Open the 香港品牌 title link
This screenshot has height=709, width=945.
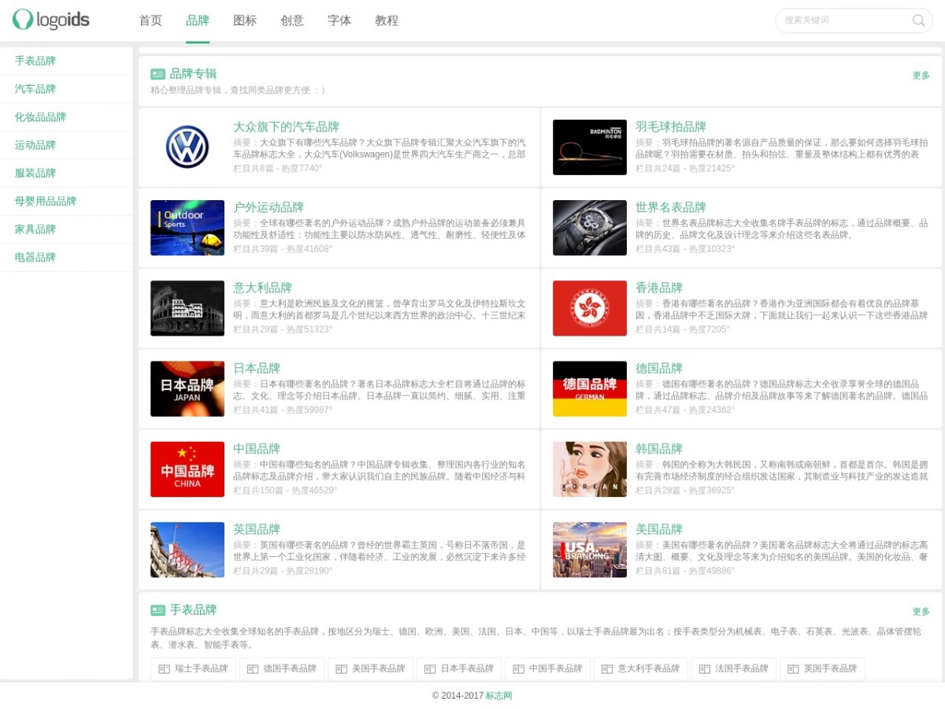point(659,288)
